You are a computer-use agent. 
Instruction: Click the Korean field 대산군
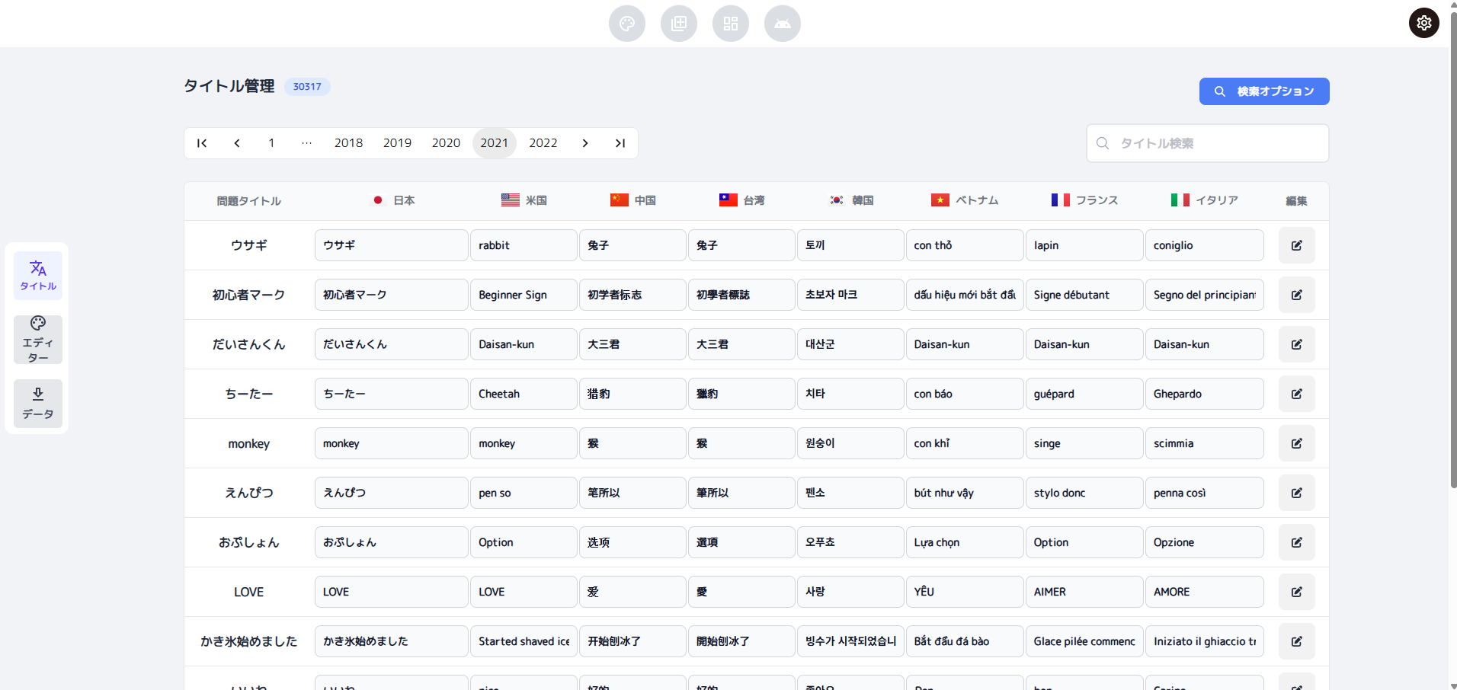pyautogui.click(x=850, y=344)
